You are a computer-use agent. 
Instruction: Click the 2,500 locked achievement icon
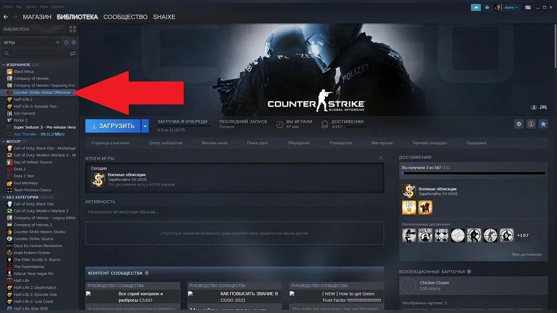pos(409,235)
